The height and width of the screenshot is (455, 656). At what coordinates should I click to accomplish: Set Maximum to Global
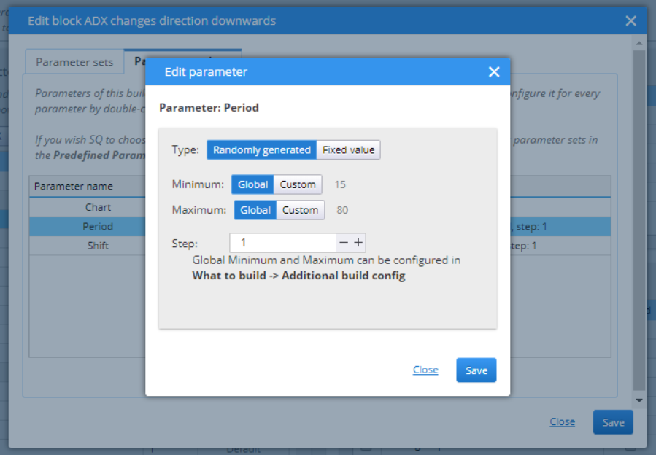(255, 210)
